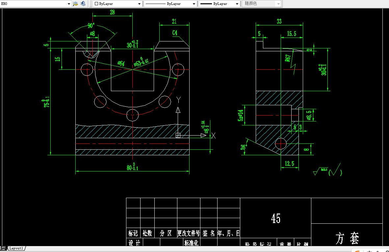Switch to the 模型 model tab
The image size is (389, 252).
coord(3,248)
